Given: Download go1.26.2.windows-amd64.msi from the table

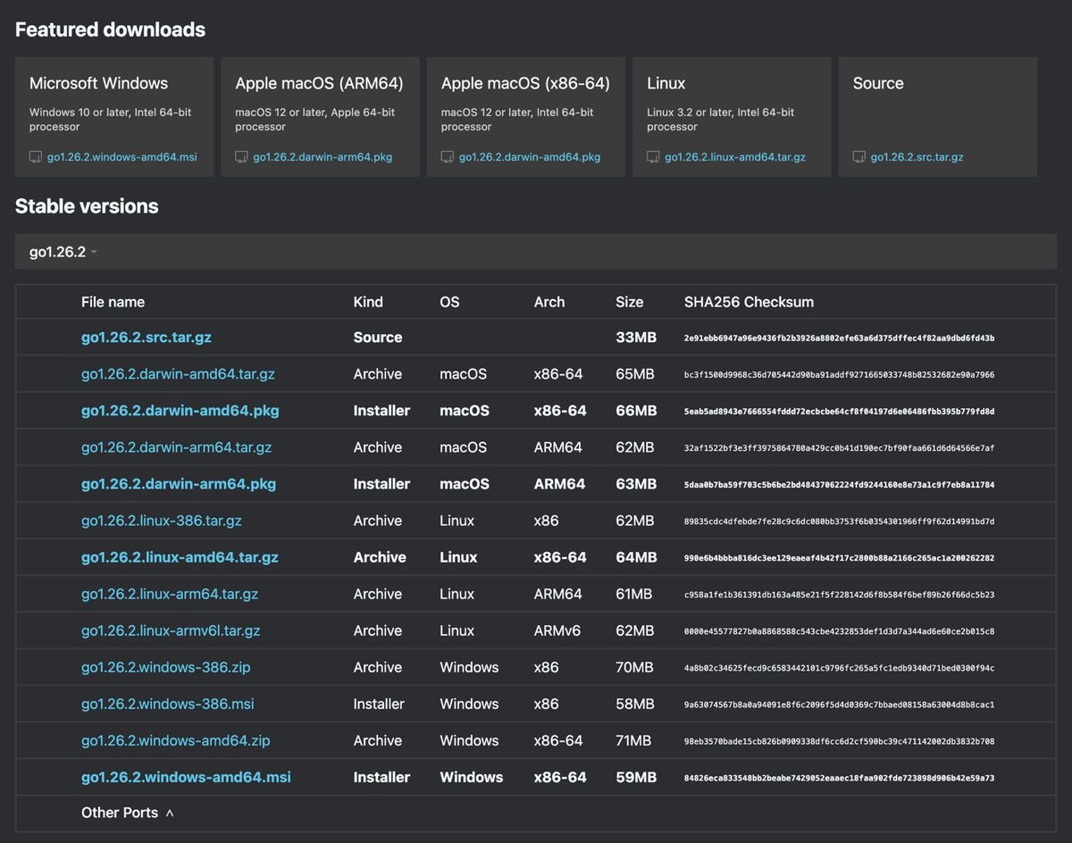Looking at the screenshot, I should pyautogui.click(x=186, y=777).
